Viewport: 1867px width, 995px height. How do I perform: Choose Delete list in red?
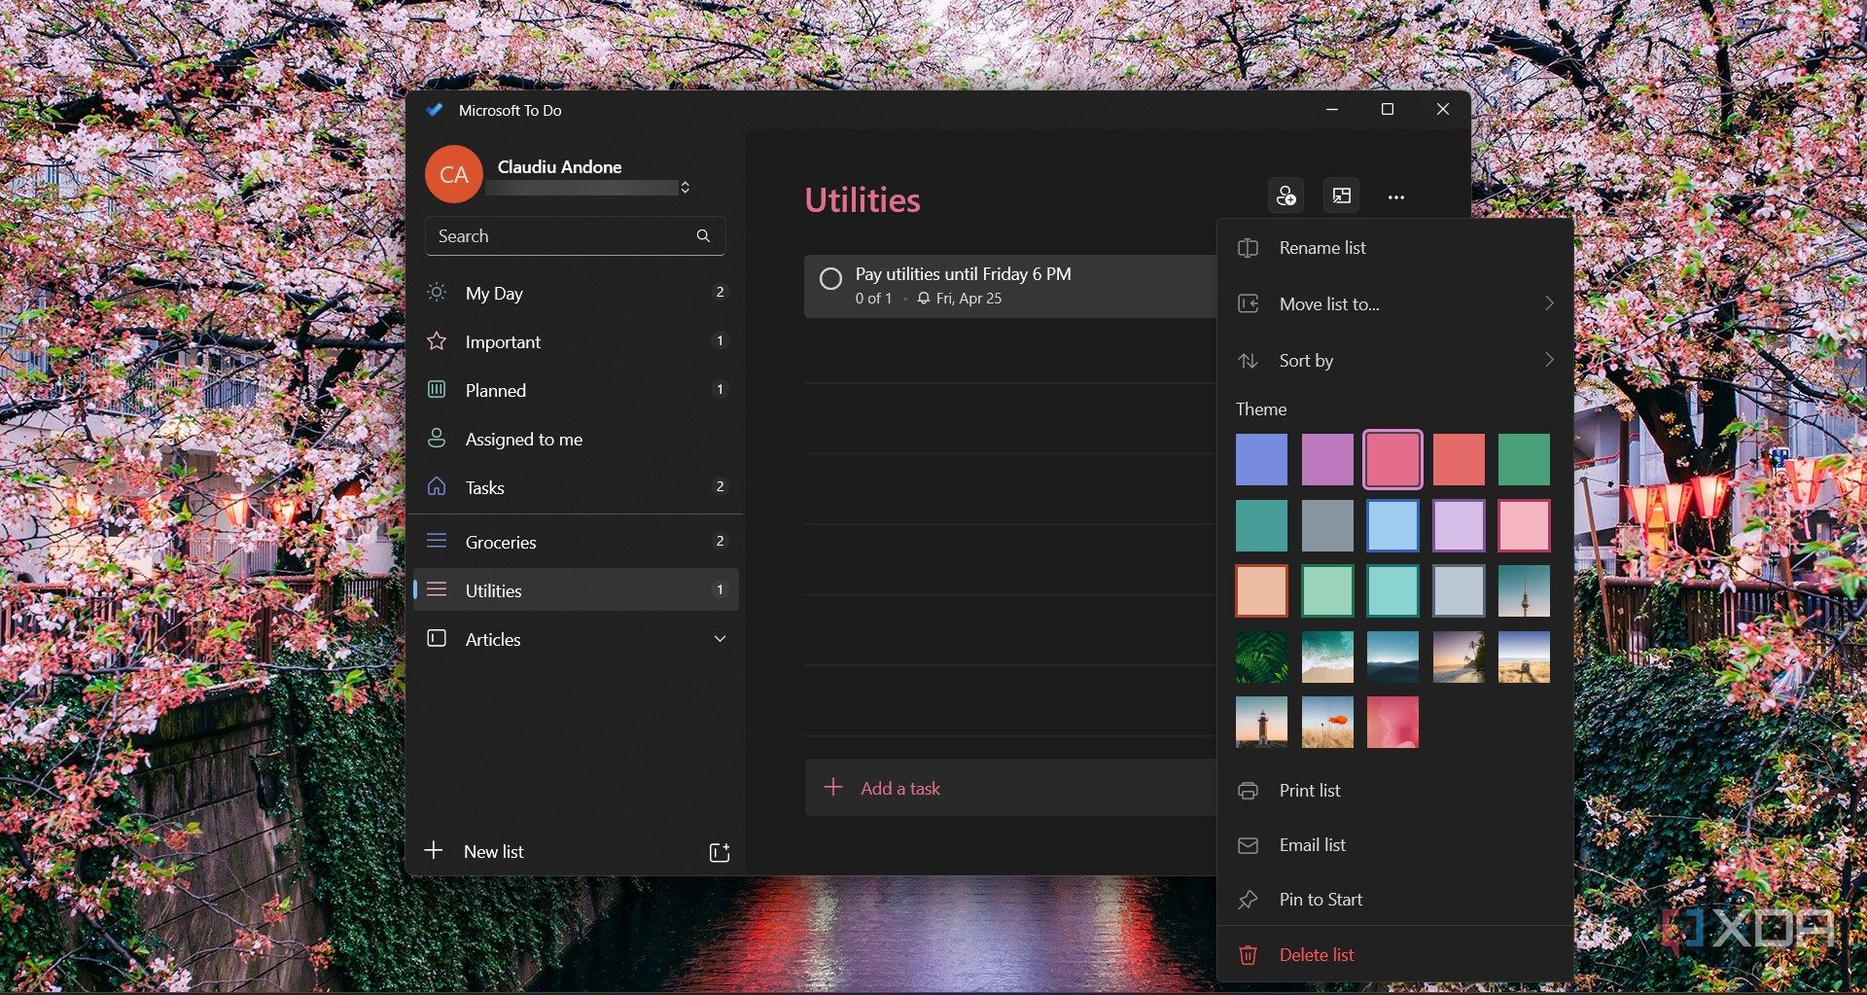1395,955
